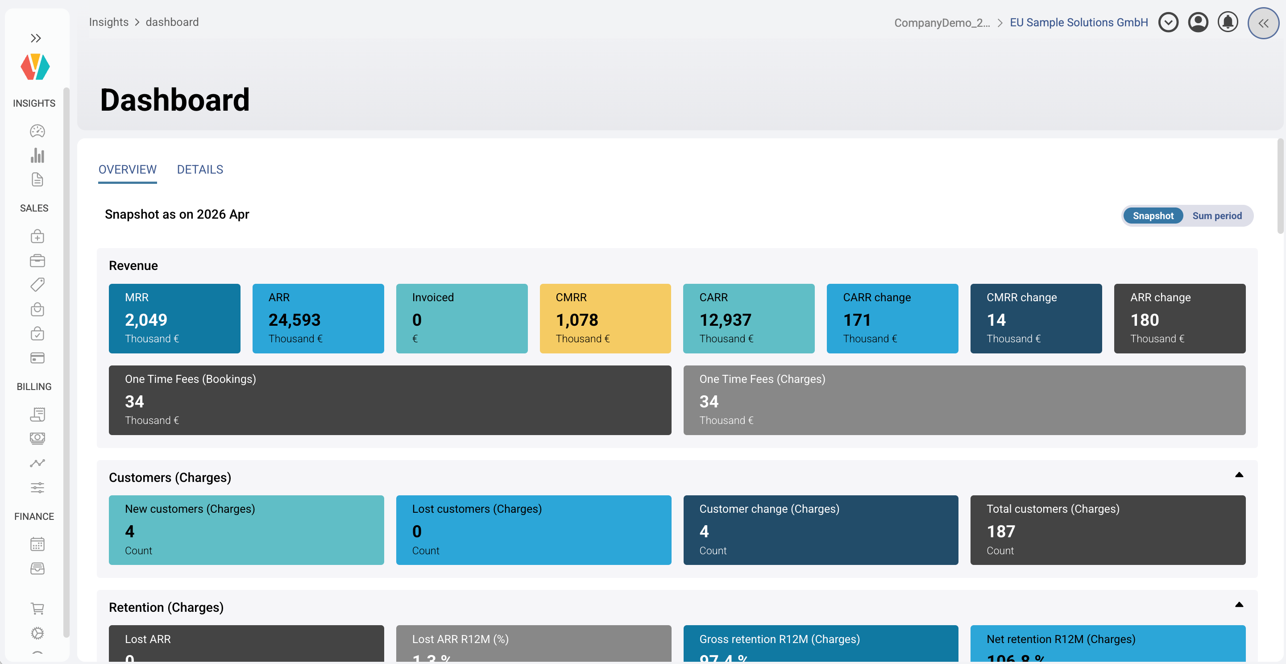Click the One Time Fees (Charges) card

pos(965,400)
